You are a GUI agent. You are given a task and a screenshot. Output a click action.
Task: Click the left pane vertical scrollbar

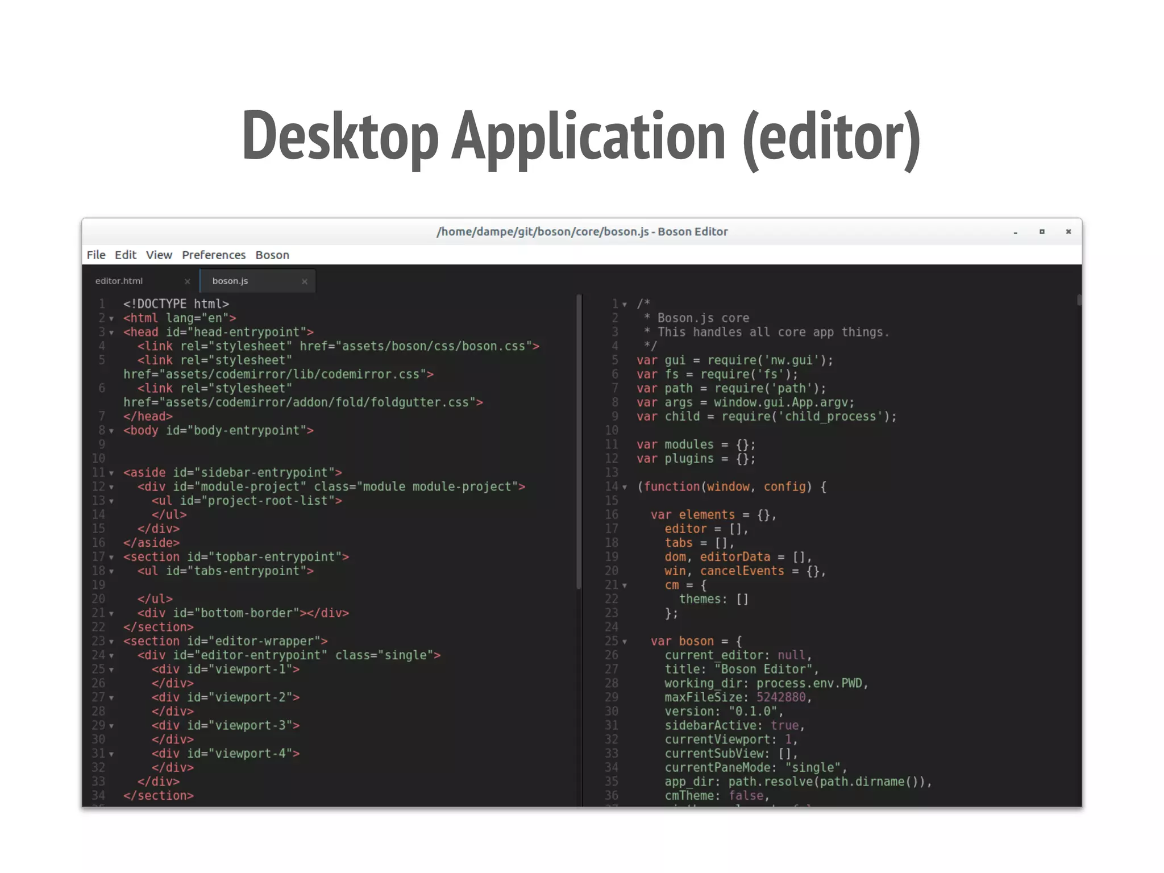pos(579,441)
